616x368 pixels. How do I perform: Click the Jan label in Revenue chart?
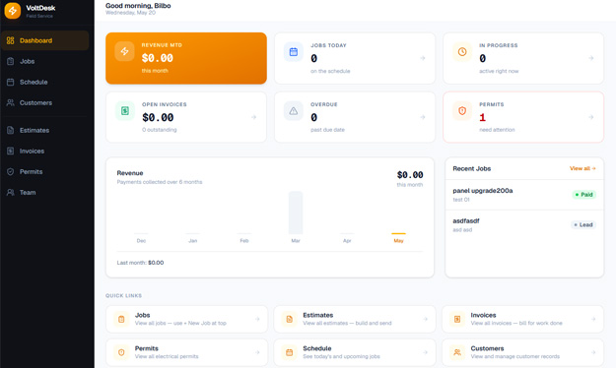[193, 240]
